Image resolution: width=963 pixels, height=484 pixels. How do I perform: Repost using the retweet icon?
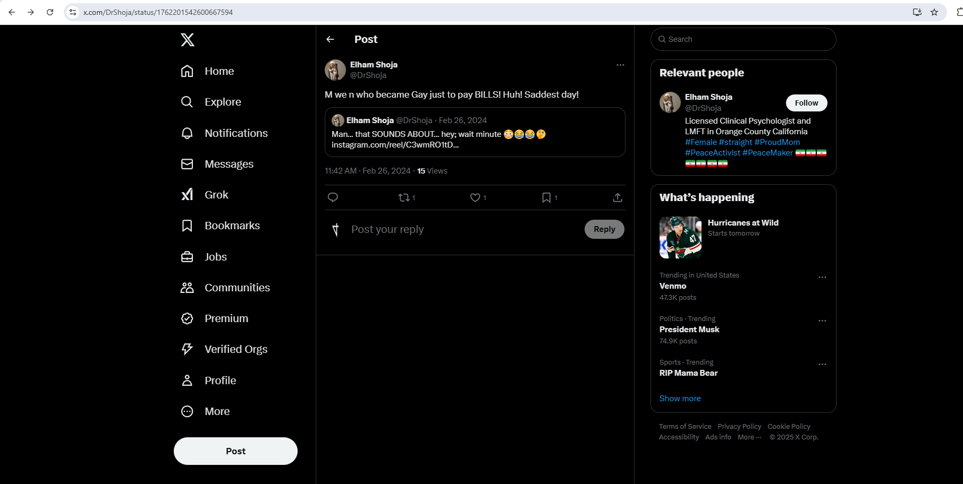[404, 197]
